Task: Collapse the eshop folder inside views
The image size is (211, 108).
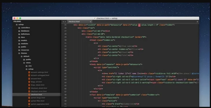Action: click(x=31, y=69)
